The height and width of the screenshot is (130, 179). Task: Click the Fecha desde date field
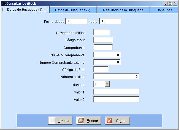pos(76,21)
